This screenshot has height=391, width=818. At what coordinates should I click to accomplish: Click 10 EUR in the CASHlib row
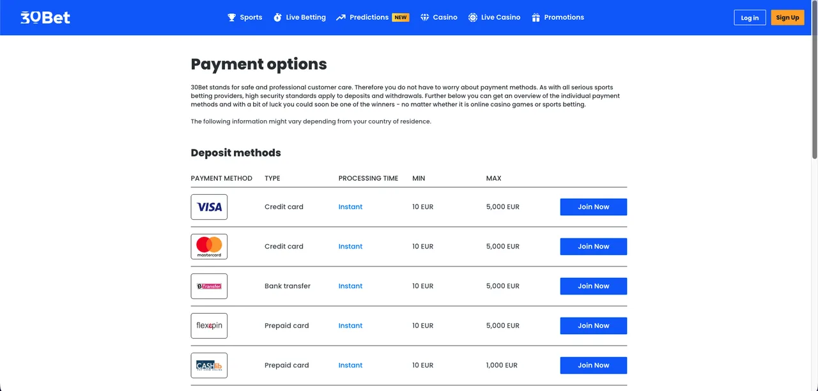[x=423, y=365]
